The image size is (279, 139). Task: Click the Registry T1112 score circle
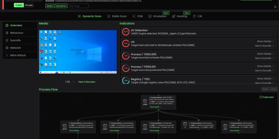[126, 80]
